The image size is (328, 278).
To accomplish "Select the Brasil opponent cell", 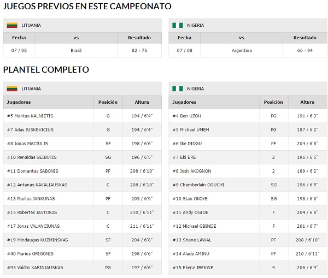I will (x=76, y=50).
